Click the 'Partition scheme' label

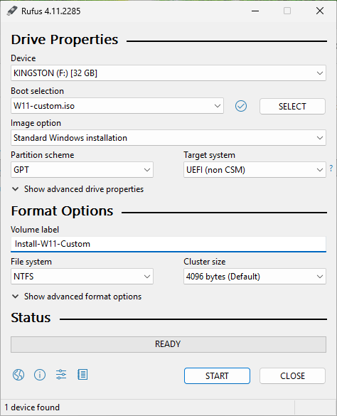(43, 155)
